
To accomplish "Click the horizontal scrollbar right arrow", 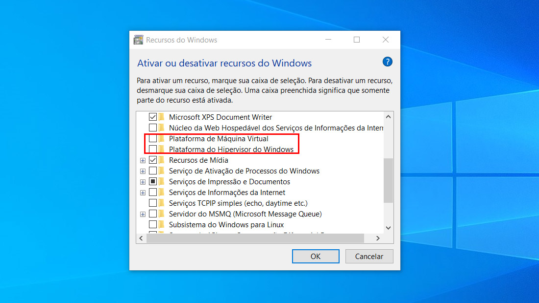I will pos(378,238).
